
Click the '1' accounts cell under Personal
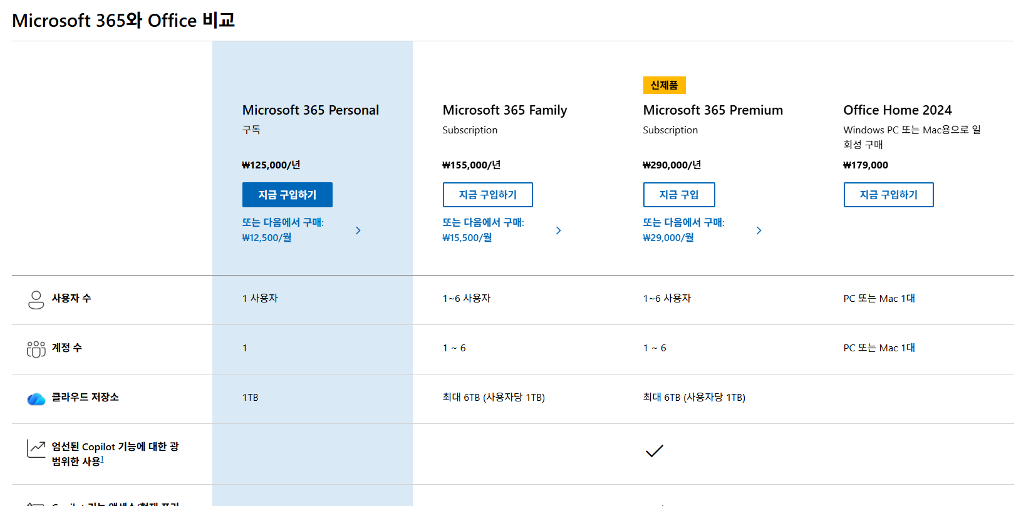[245, 348]
